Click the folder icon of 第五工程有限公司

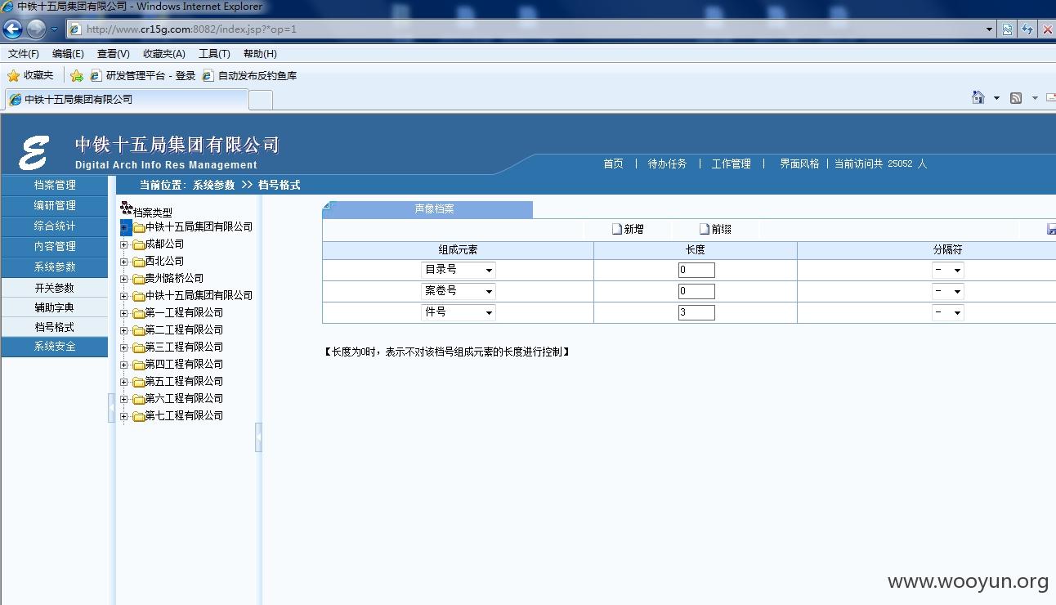tap(138, 382)
